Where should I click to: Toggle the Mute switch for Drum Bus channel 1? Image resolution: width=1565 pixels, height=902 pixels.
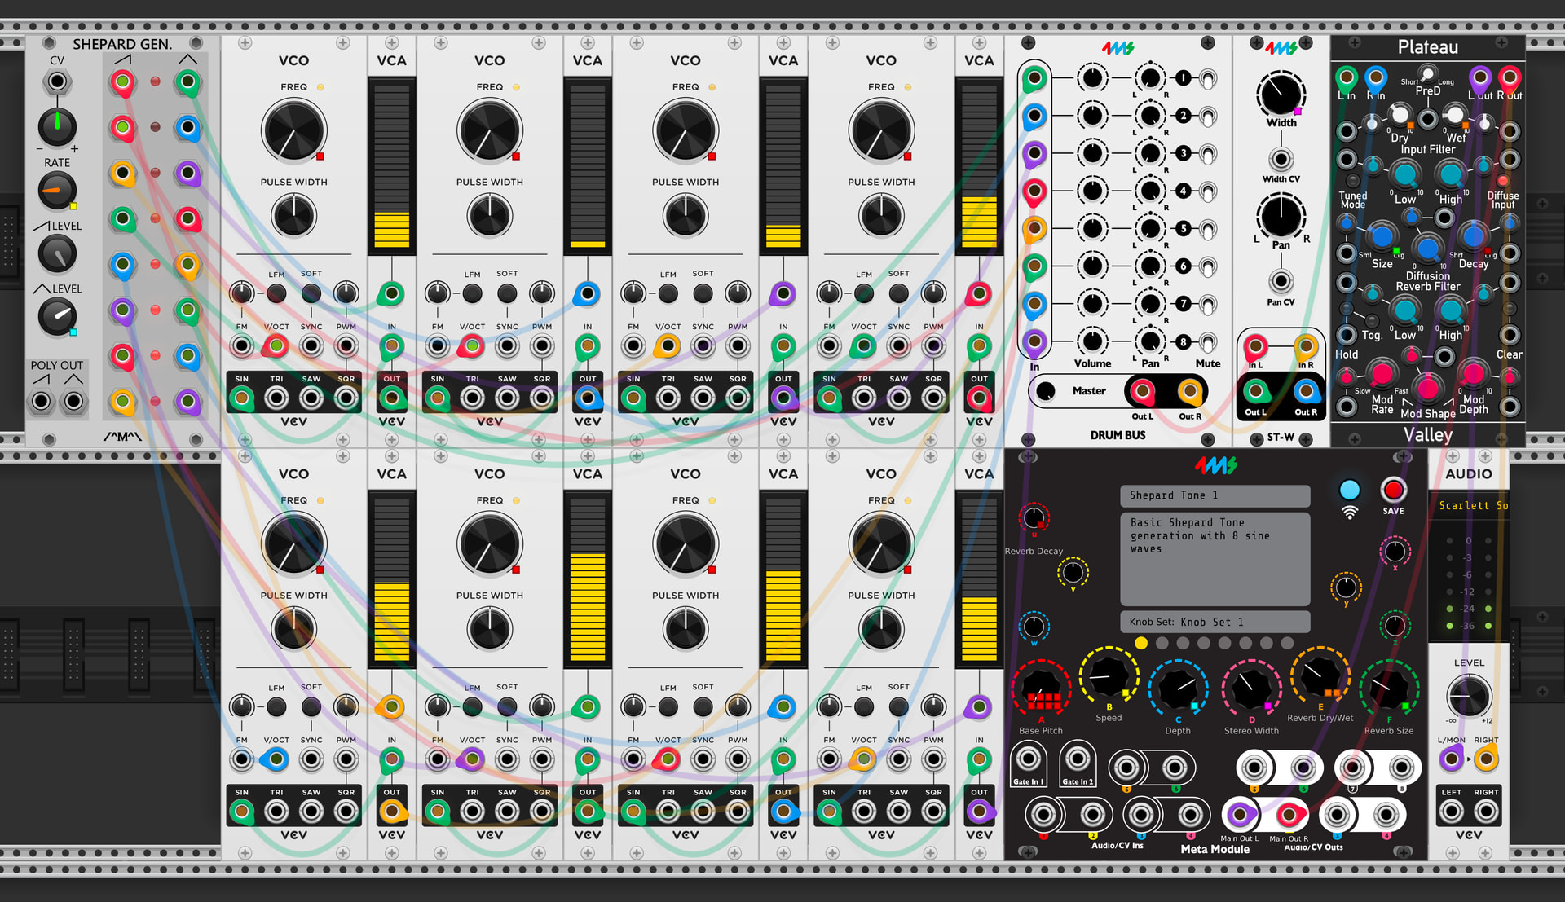(1208, 79)
